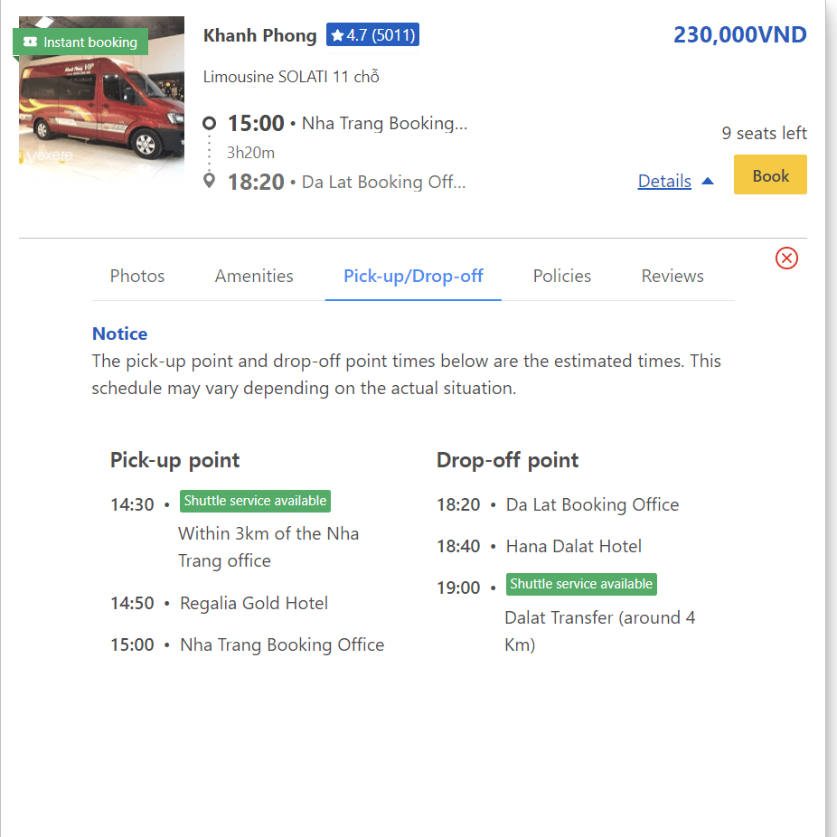Select the Pick-up/Drop-off tab
This screenshot has height=837, width=837.
[413, 277]
